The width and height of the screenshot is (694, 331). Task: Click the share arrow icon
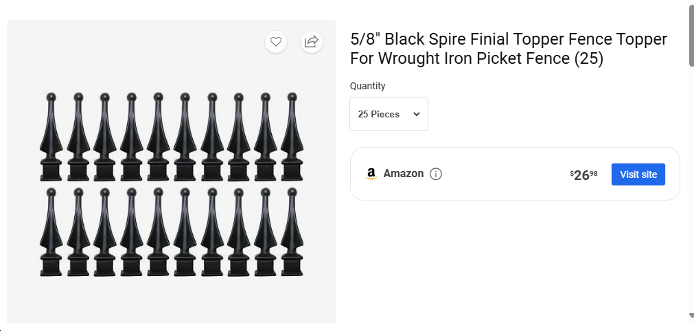(311, 42)
